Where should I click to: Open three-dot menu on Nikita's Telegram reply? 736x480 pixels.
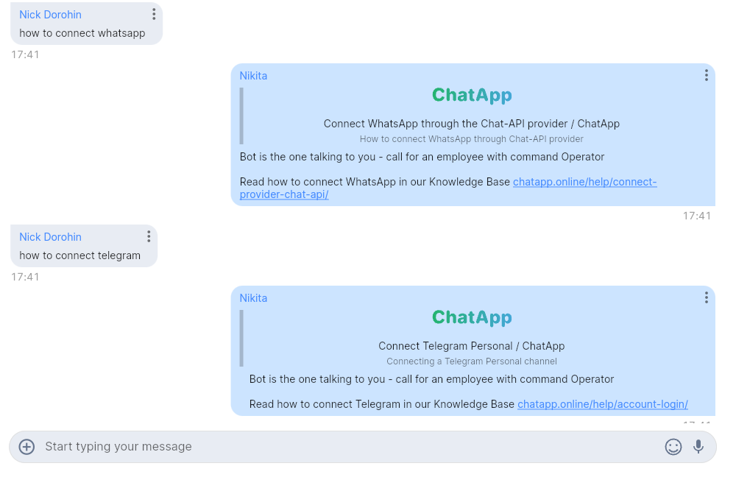pos(706,298)
